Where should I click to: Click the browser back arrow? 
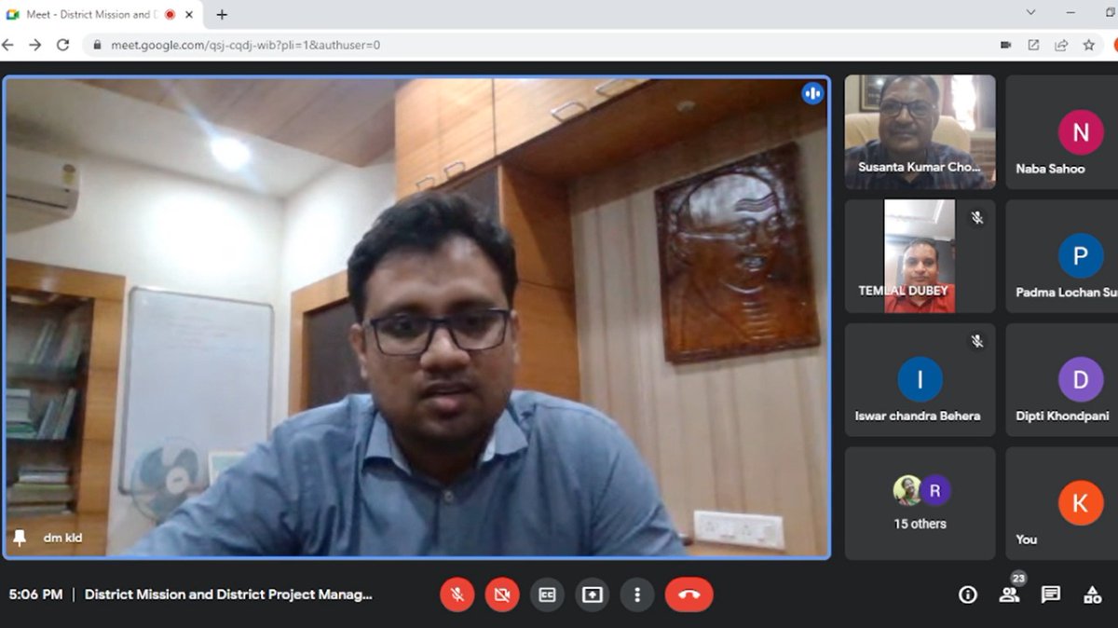point(7,45)
